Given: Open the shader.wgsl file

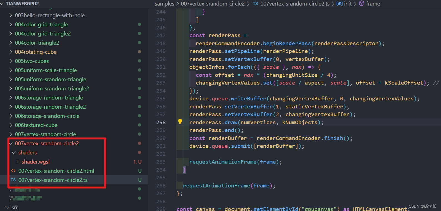Looking at the screenshot, I should point(36,162).
